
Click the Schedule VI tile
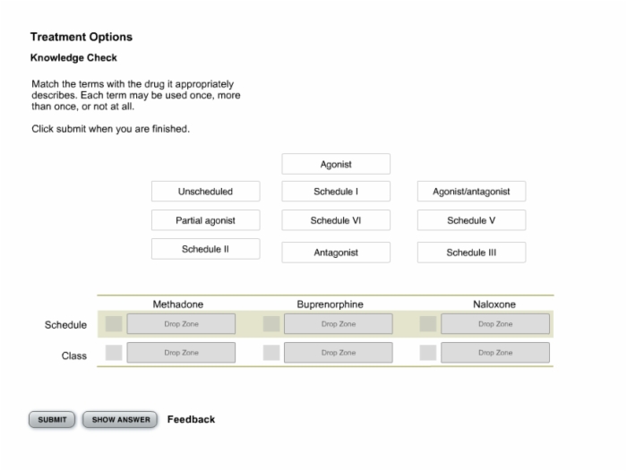pyautogui.click(x=336, y=220)
